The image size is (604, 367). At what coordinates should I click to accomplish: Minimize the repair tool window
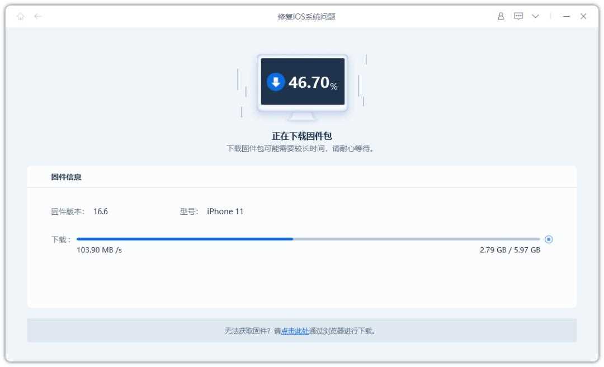click(x=566, y=17)
